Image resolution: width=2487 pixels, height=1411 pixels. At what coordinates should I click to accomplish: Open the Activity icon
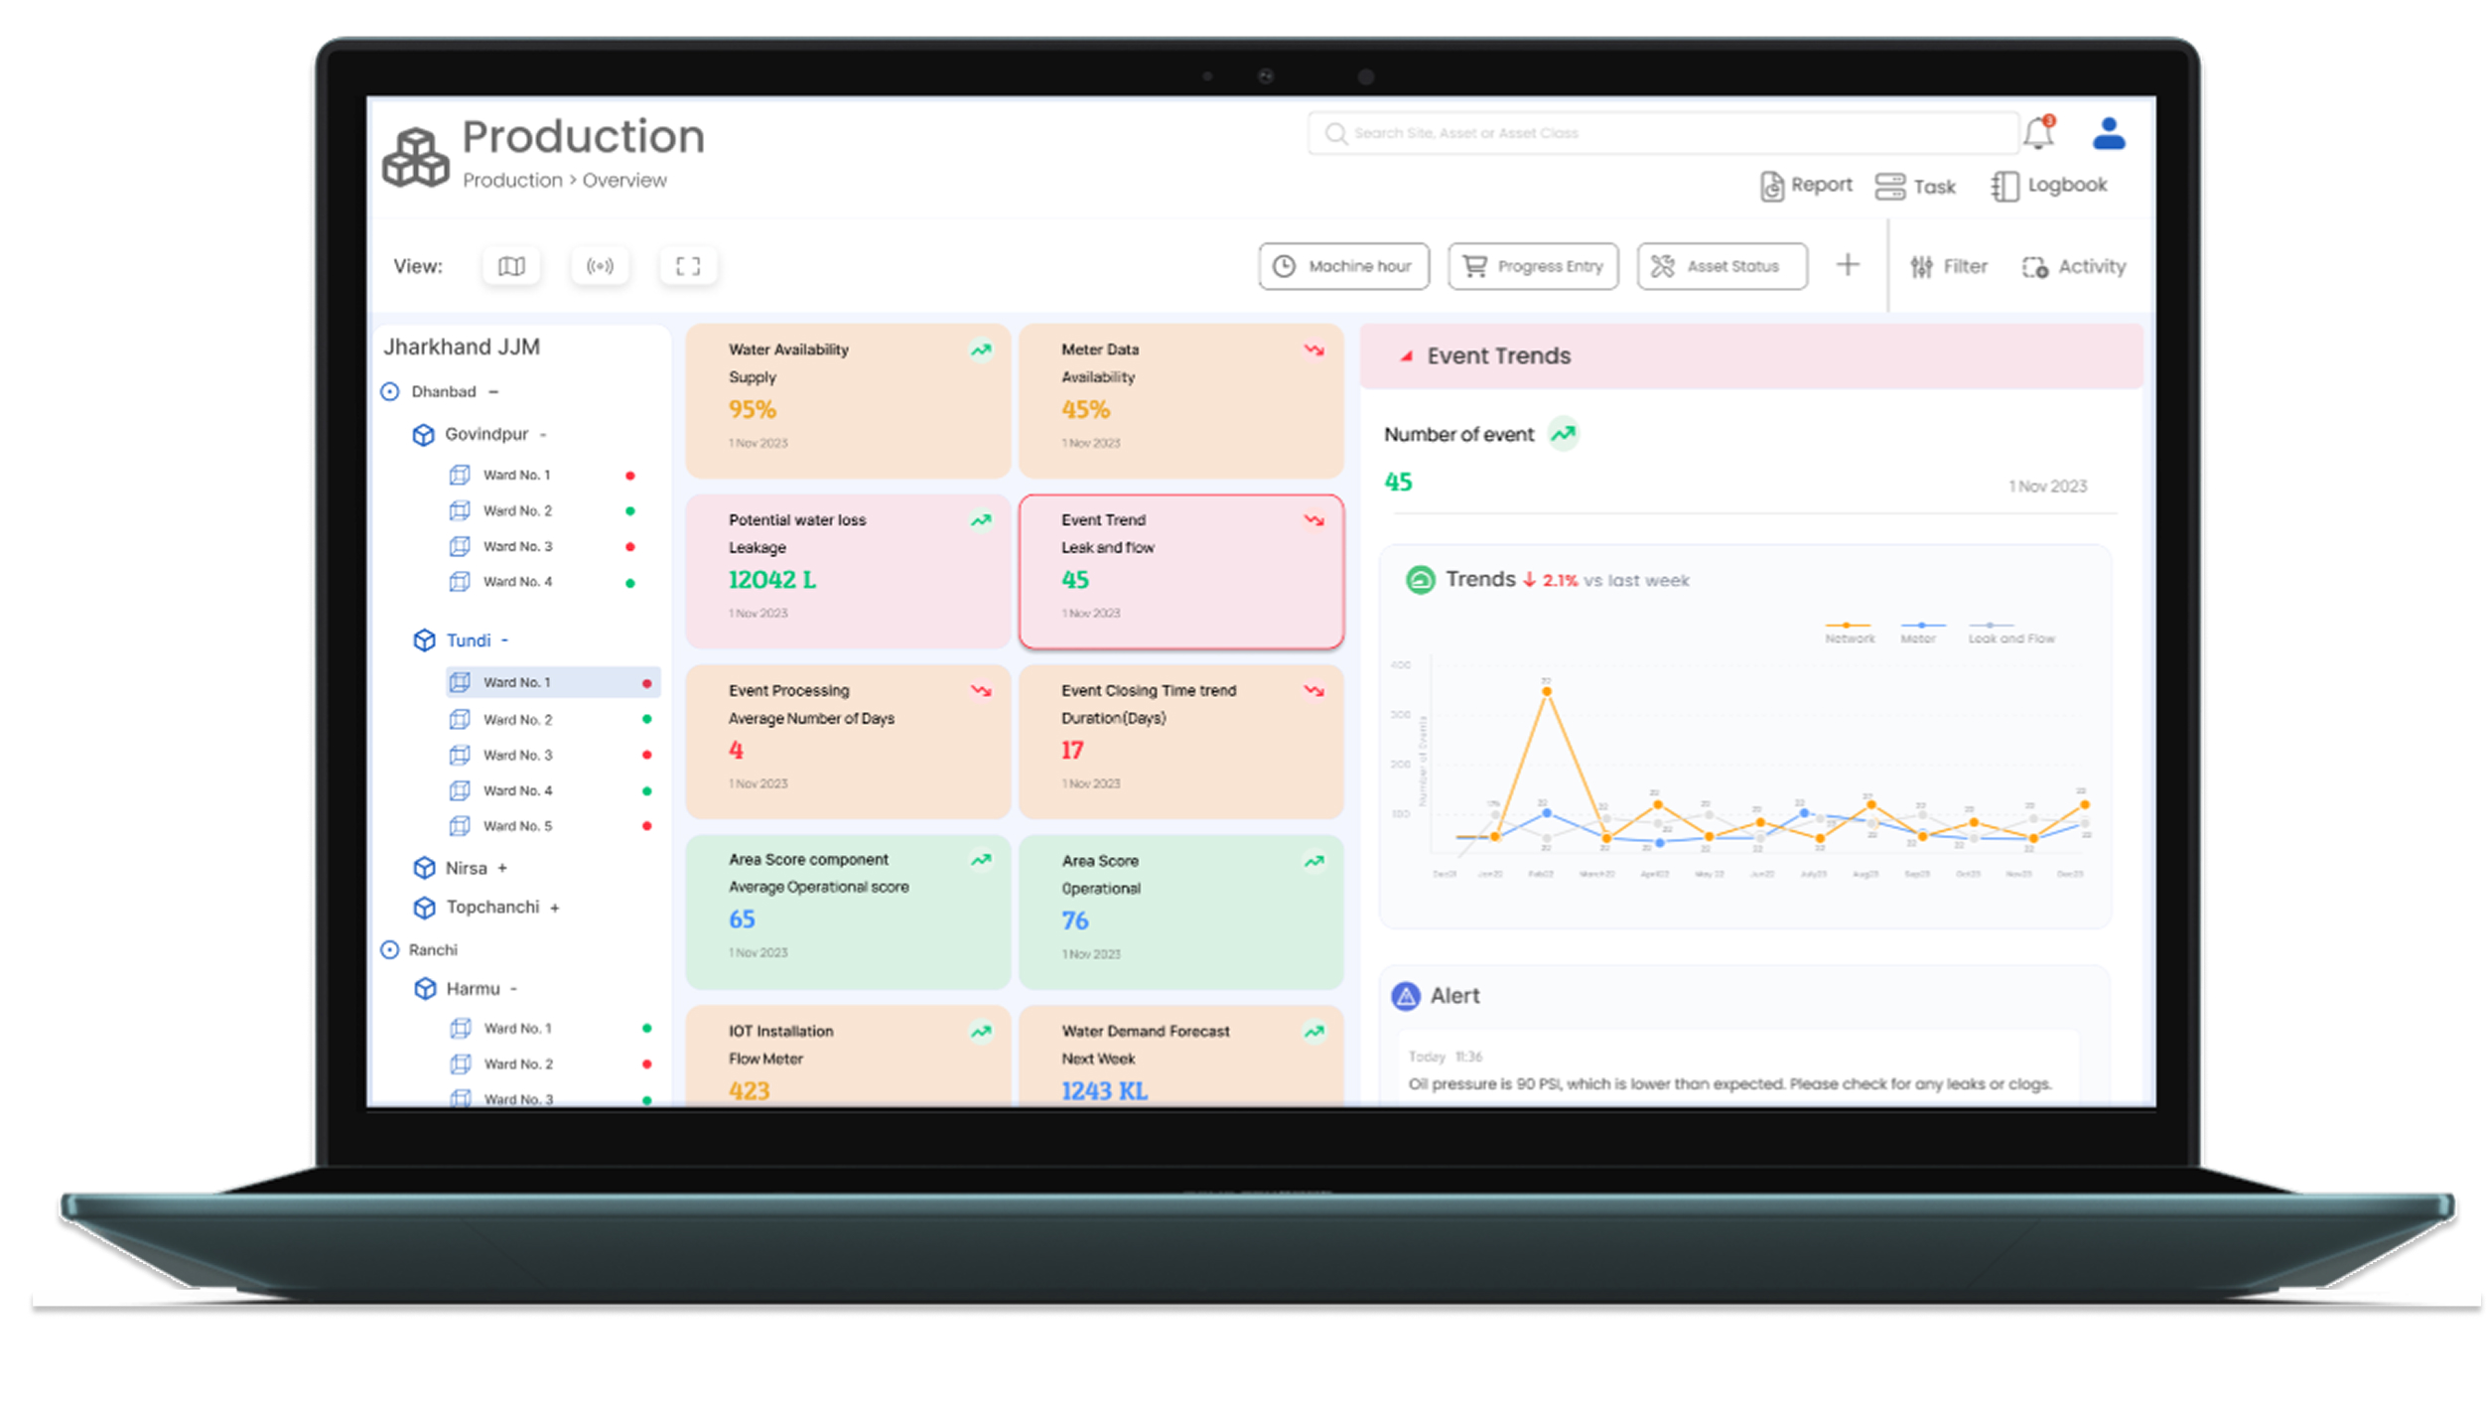[2074, 267]
